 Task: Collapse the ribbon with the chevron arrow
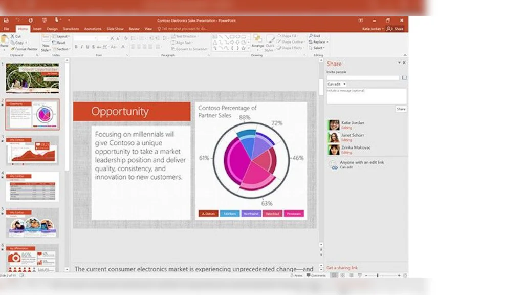(405, 55)
